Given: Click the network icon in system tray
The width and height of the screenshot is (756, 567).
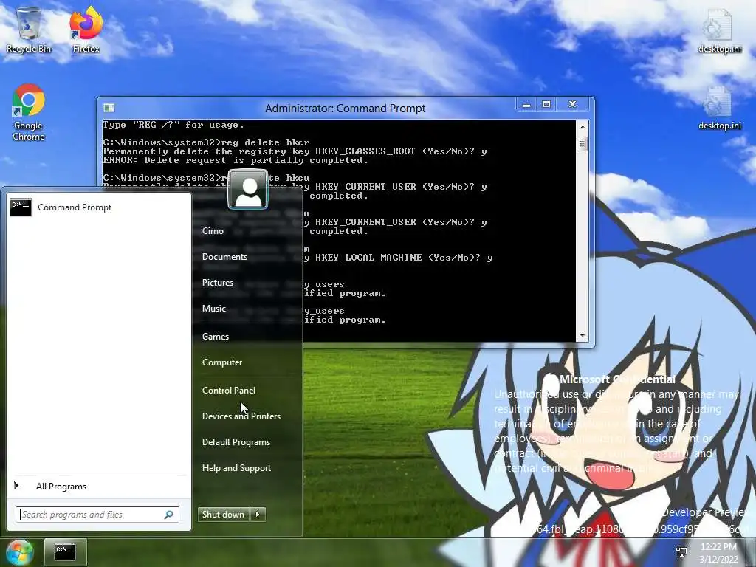Looking at the screenshot, I should (681, 552).
